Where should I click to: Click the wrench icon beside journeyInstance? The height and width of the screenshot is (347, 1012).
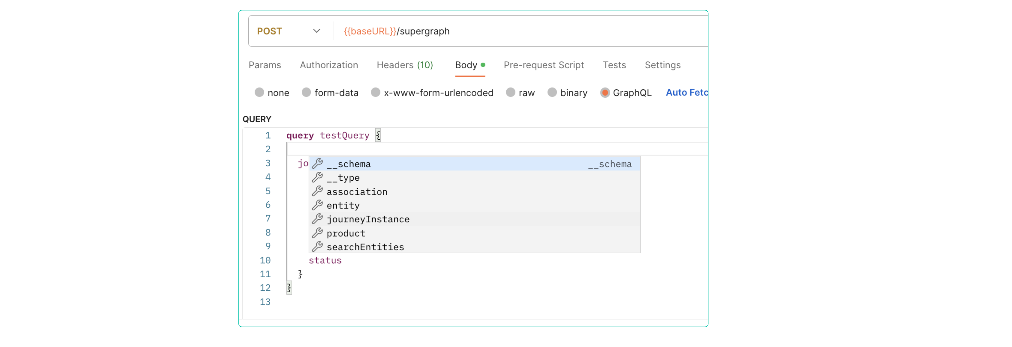(318, 219)
